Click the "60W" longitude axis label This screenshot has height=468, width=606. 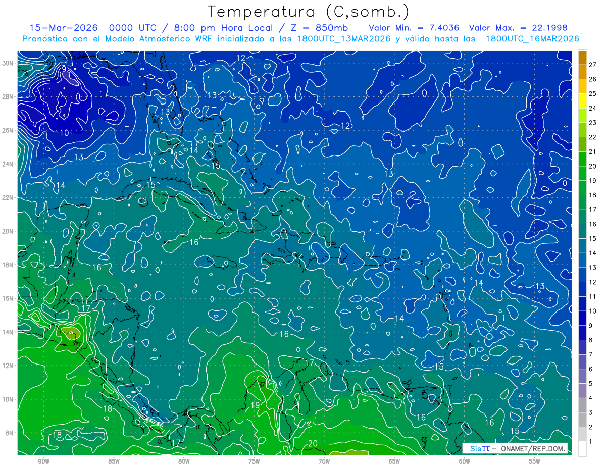(465, 461)
